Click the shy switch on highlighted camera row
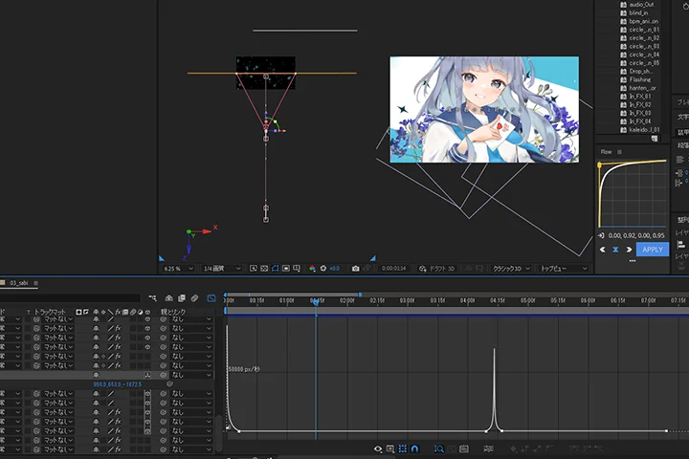 (96, 375)
